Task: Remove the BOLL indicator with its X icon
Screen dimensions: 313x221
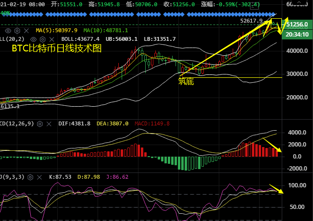Action: [x=52, y=39]
